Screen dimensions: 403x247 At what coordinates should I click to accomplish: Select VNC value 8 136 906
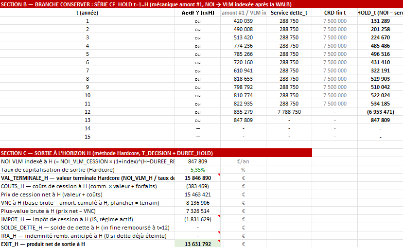click(198, 203)
